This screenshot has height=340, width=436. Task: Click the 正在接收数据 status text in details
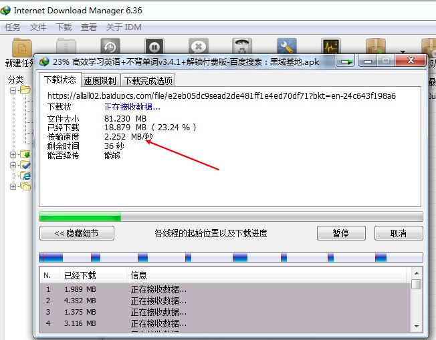tap(132, 107)
